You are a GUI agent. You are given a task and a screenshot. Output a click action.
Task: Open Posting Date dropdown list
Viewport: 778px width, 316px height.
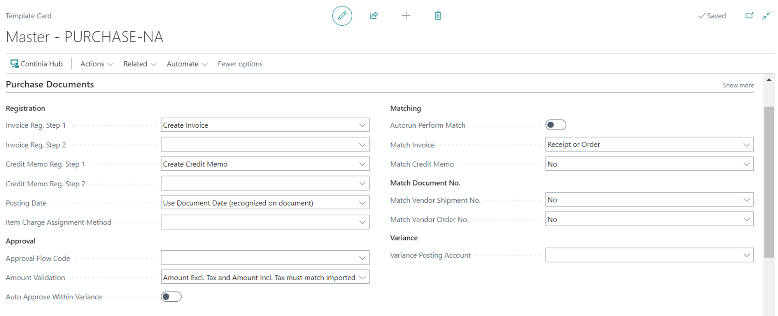point(362,203)
